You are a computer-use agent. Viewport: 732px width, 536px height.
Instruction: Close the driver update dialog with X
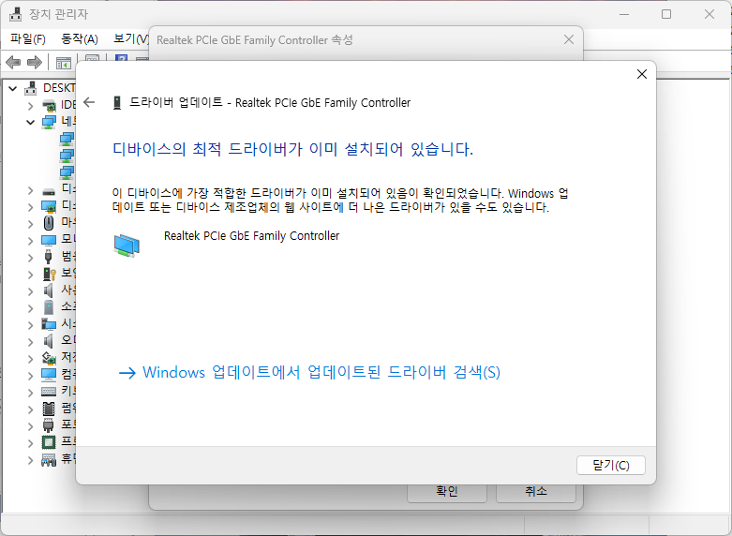(x=642, y=74)
